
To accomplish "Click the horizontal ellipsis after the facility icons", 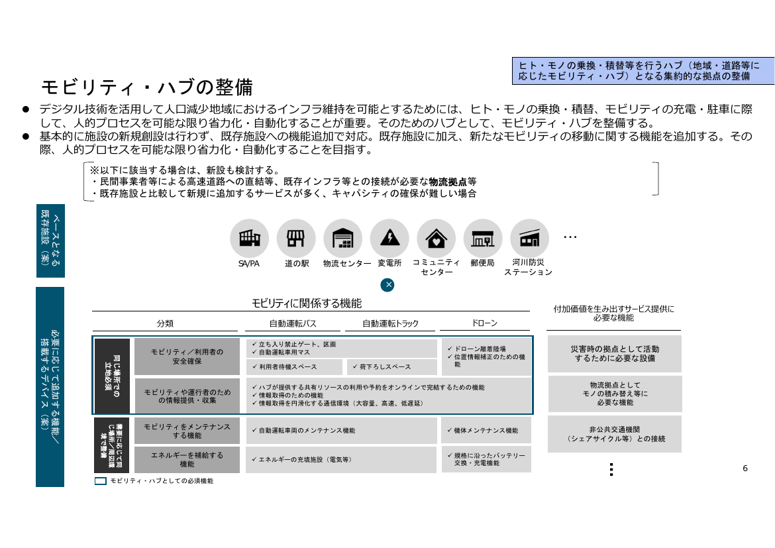I will tap(570, 237).
